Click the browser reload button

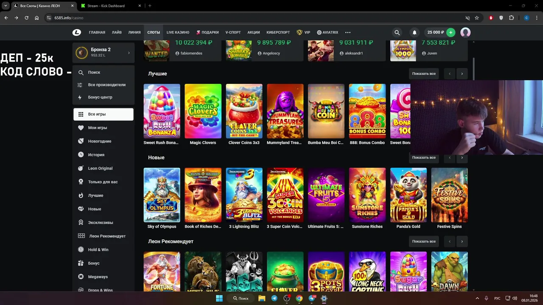[x=26, y=18]
